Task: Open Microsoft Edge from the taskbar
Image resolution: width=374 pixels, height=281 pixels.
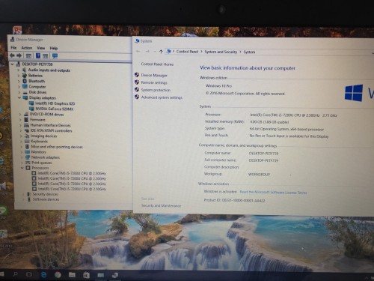Action: pos(43,275)
